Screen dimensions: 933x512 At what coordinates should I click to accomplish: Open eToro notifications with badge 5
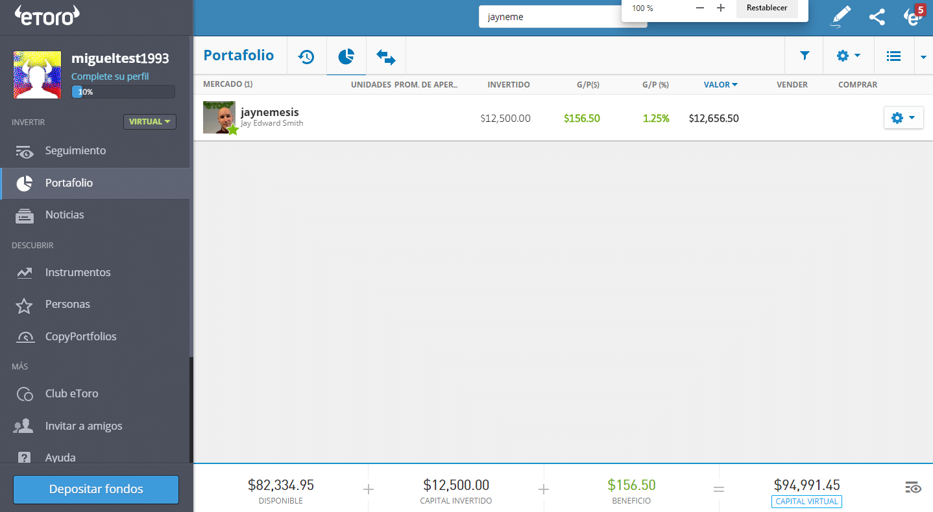click(913, 16)
